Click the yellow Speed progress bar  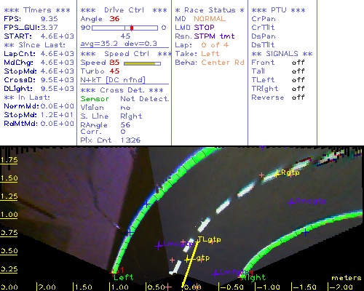click(142, 63)
